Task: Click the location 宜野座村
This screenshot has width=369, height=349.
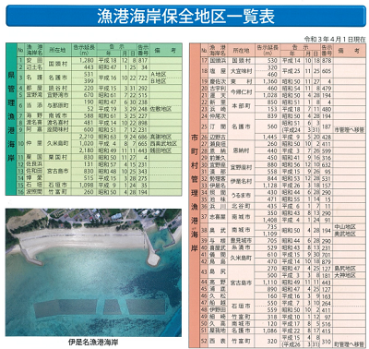Action: pyautogui.click(x=241, y=168)
